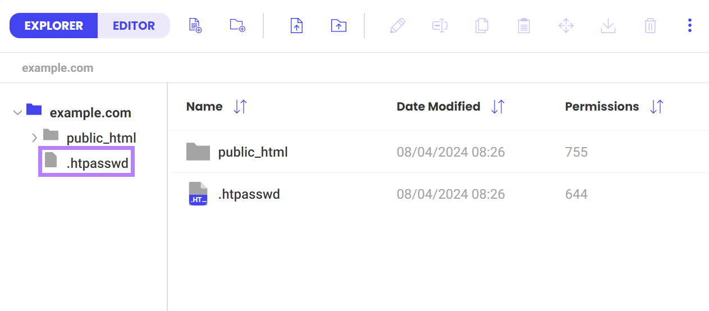Viewport: 709px width, 311px height.
Task: Click the move arrows icon
Action: tap(566, 25)
